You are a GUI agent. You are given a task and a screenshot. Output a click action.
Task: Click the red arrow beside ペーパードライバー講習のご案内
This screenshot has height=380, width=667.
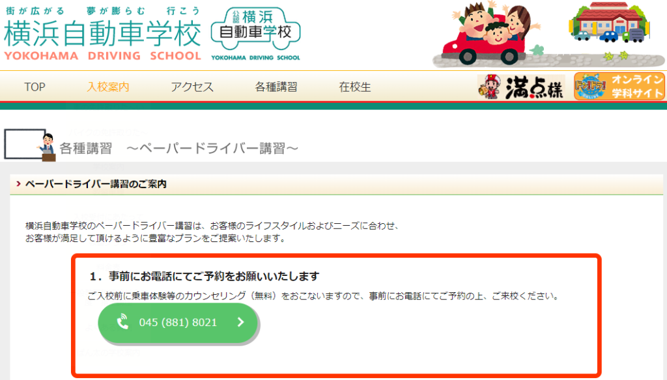[x=18, y=183]
